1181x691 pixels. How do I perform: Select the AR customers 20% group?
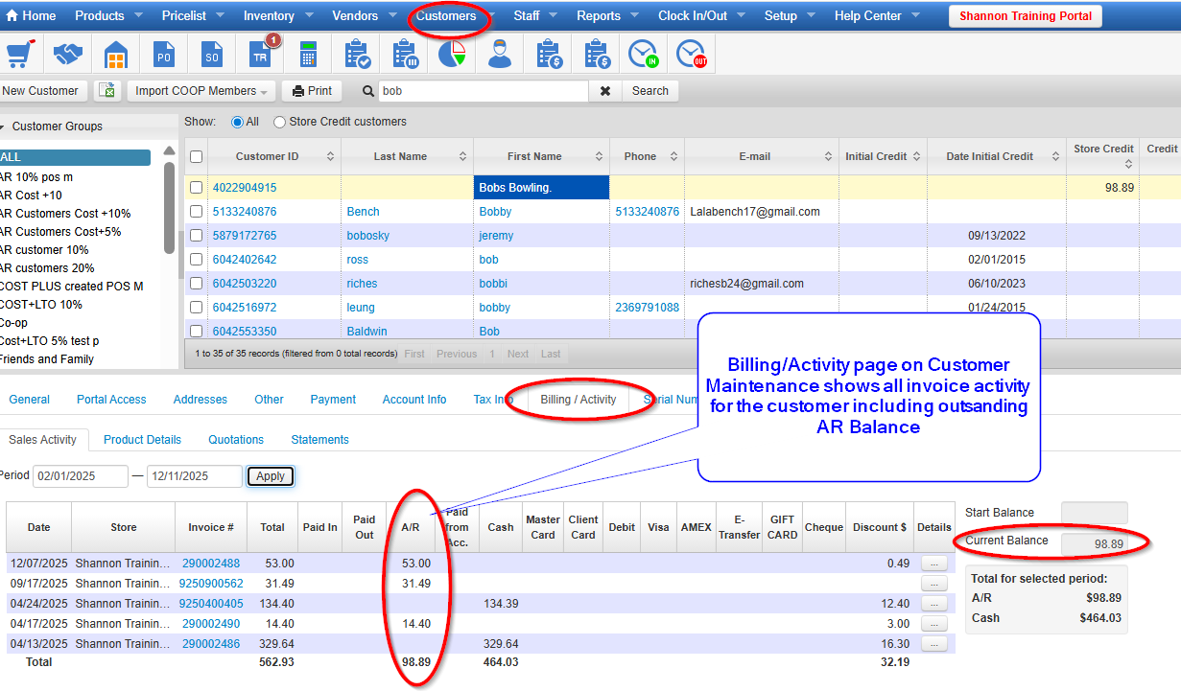click(x=48, y=268)
